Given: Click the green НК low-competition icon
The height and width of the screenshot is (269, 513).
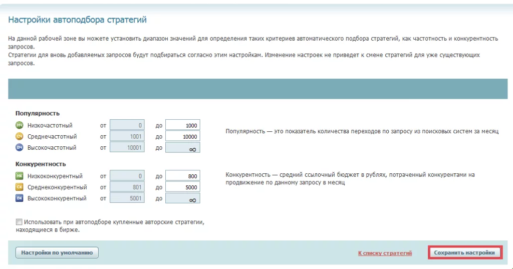Looking at the screenshot, I should click(20, 176).
